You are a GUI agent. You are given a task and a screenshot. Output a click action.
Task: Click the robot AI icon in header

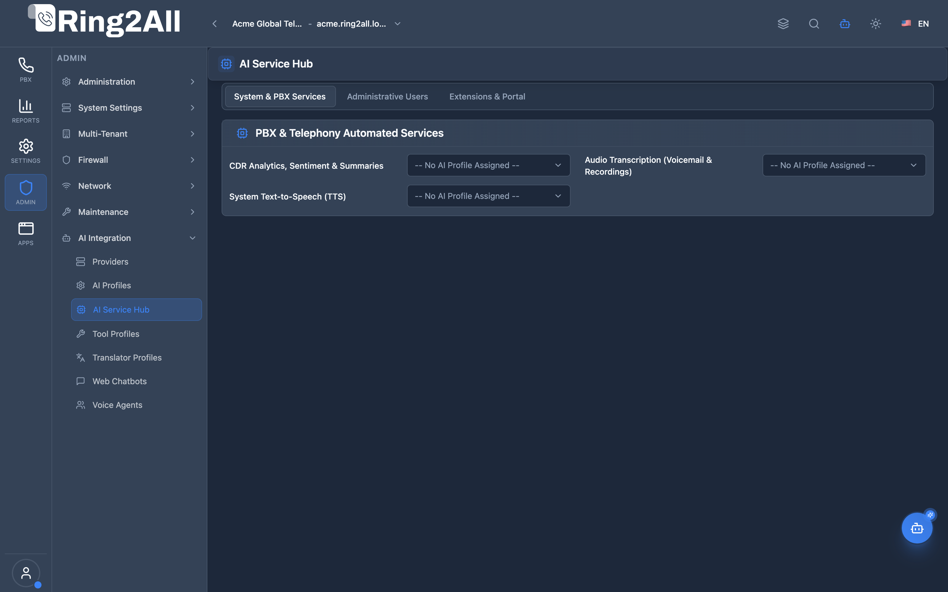click(x=845, y=24)
